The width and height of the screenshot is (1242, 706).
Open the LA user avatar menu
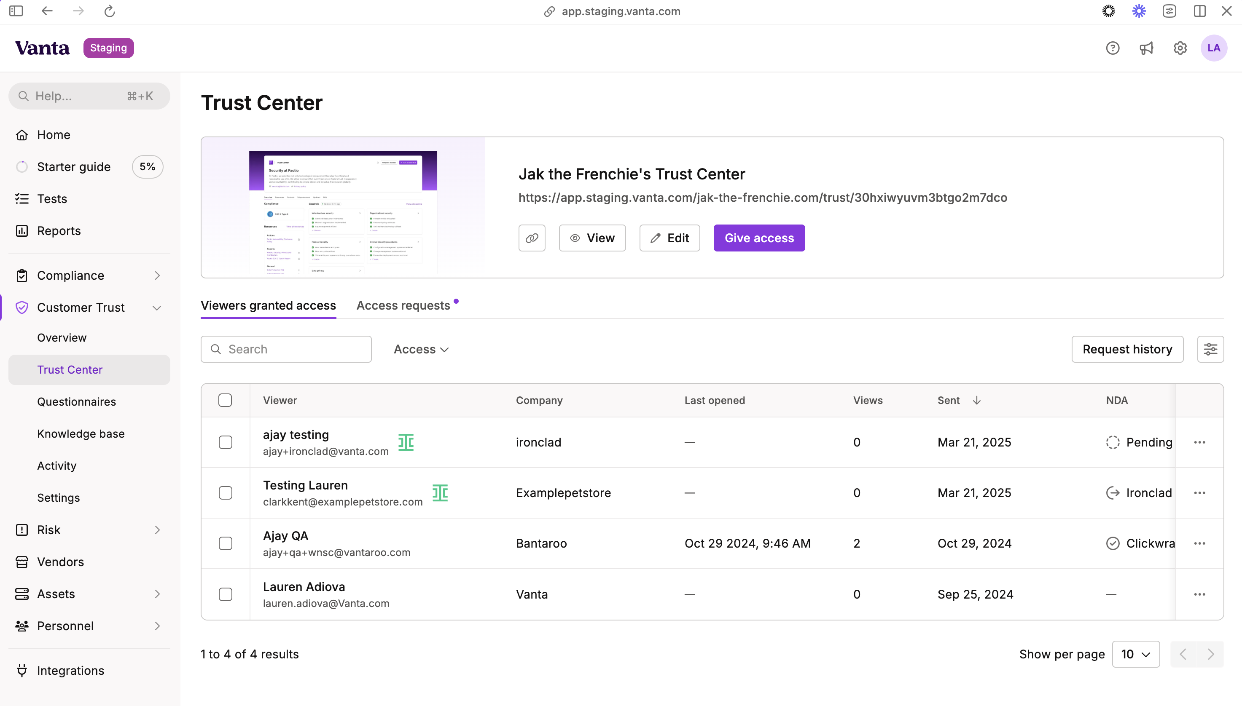[1214, 48]
